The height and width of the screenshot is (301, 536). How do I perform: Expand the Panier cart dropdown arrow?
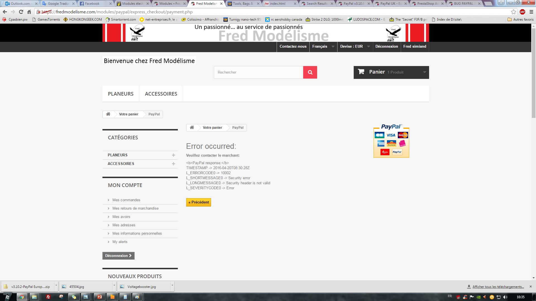pyautogui.click(x=424, y=72)
